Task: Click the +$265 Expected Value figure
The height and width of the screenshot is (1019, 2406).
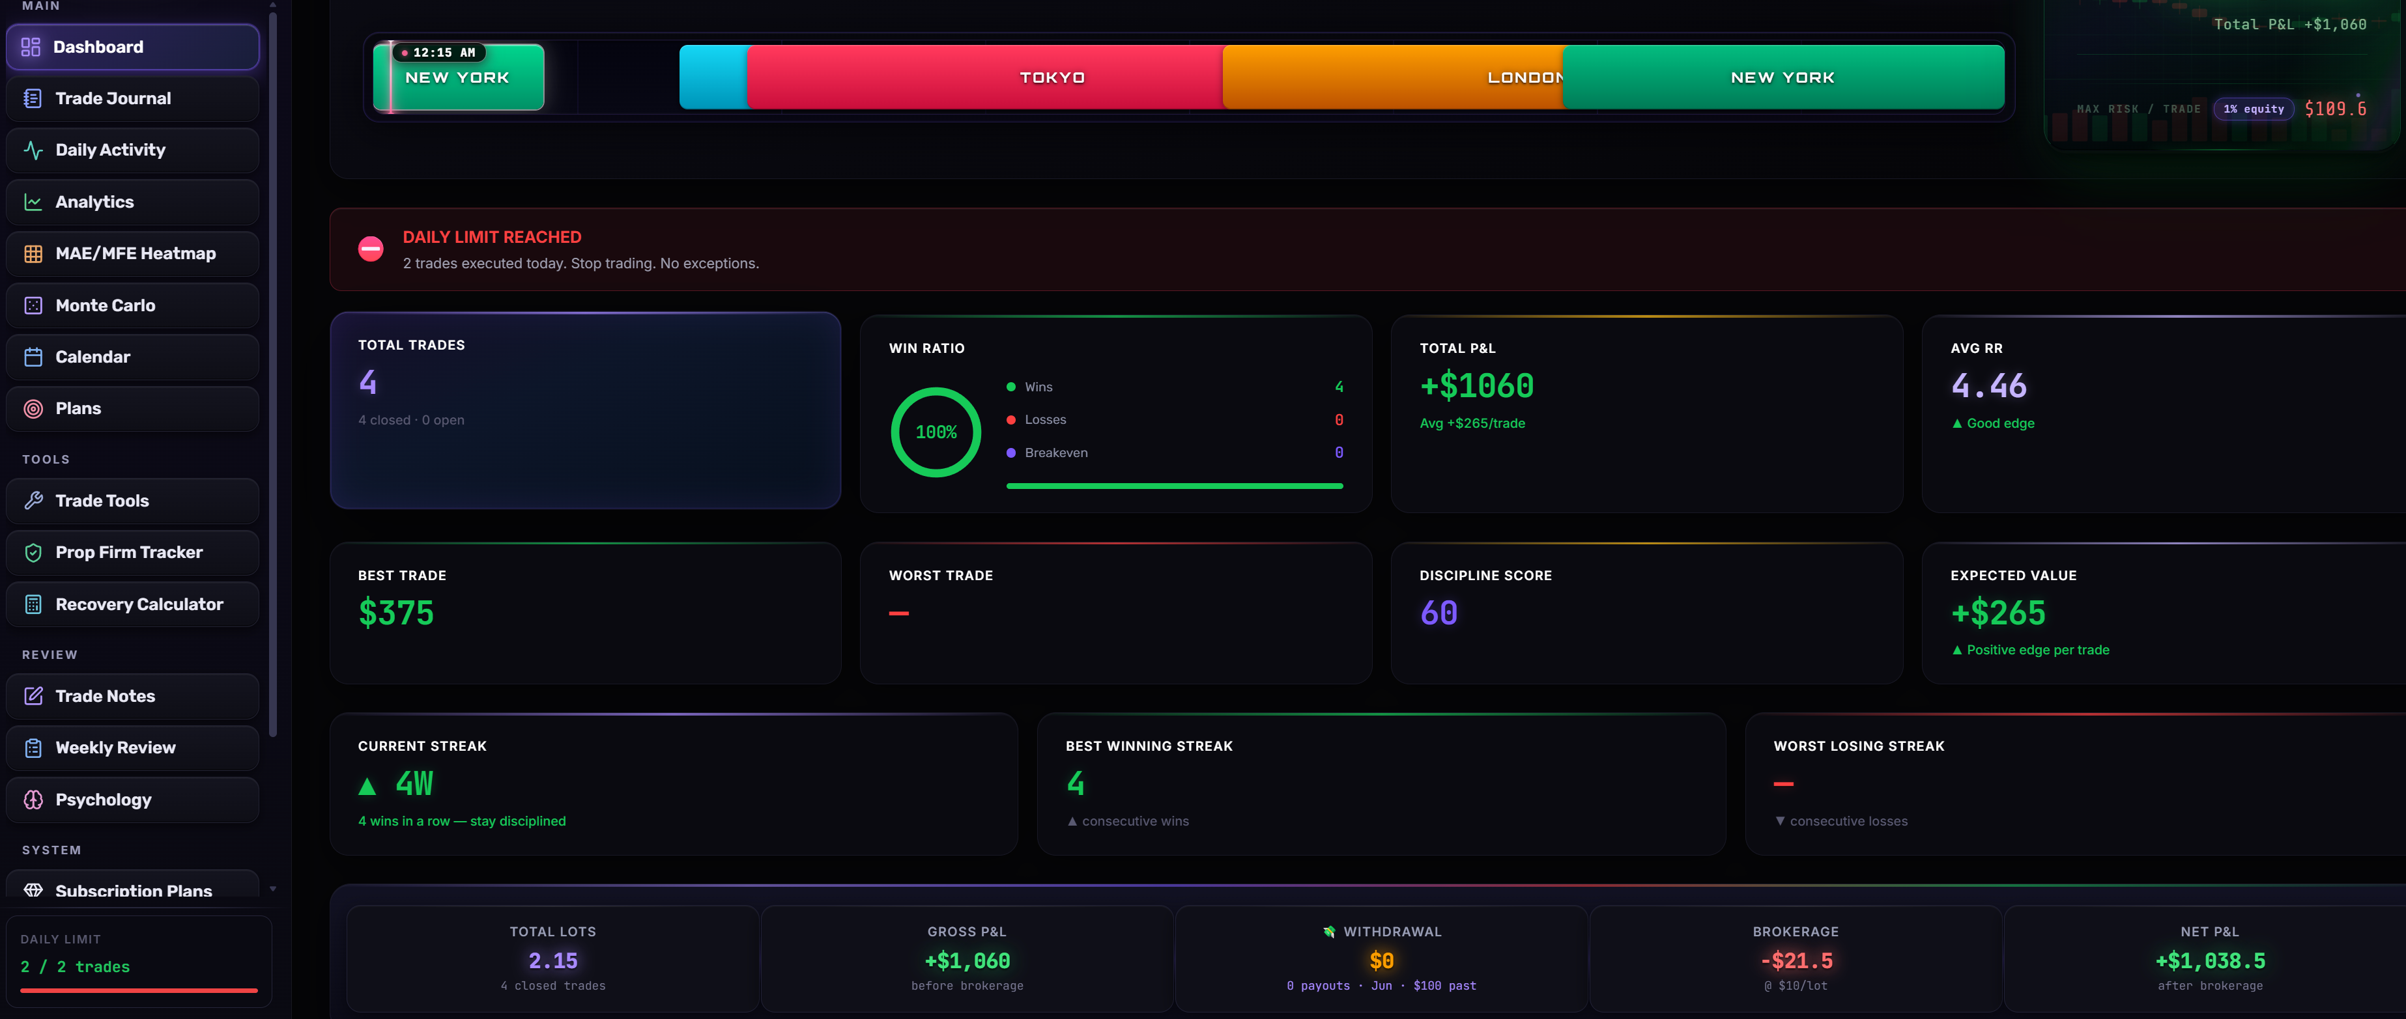Action: pyautogui.click(x=1998, y=613)
